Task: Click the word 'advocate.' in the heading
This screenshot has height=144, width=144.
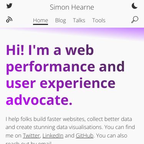Action: [x=39, y=100]
